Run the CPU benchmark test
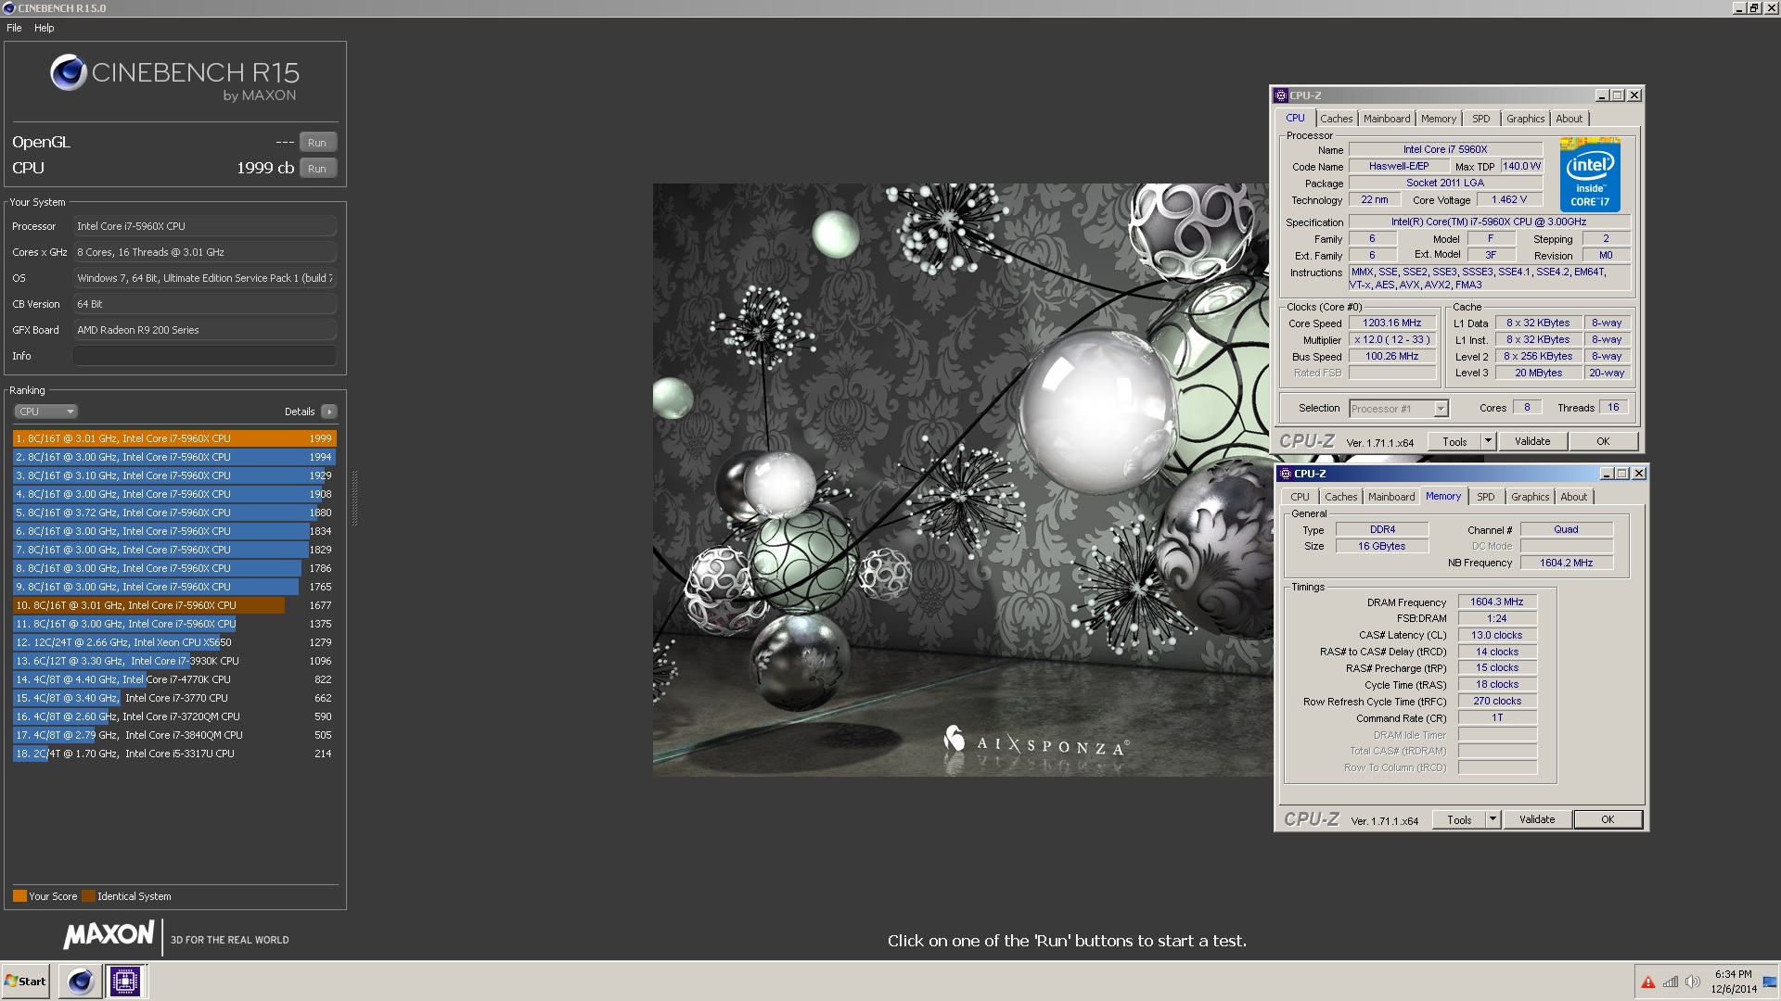1781x1001 pixels. coord(317,169)
